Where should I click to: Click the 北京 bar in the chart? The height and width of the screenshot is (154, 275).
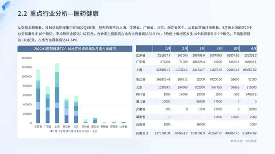click(x=76, y=109)
